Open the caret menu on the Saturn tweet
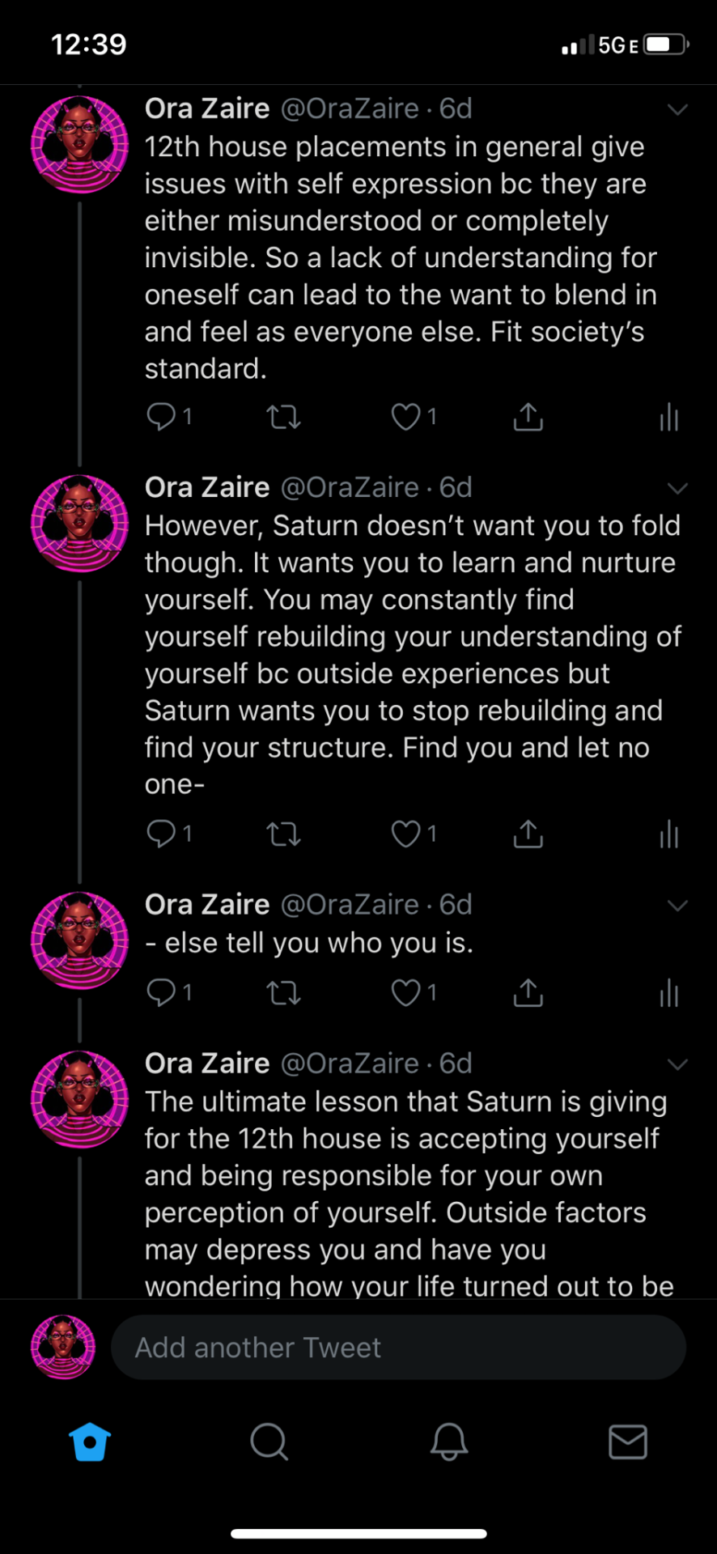Image resolution: width=717 pixels, height=1554 pixels. [678, 488]
